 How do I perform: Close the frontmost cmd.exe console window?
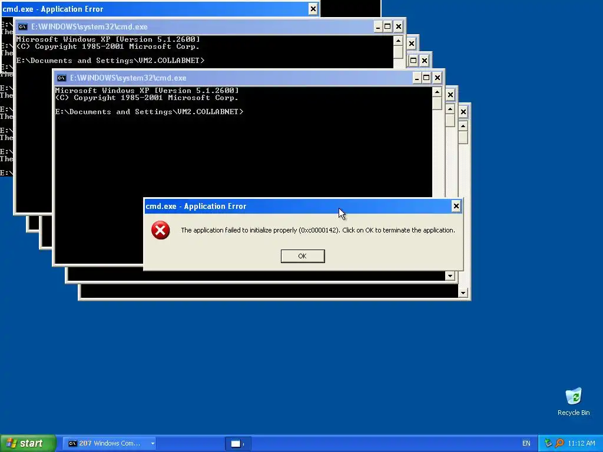coord(438,78)
